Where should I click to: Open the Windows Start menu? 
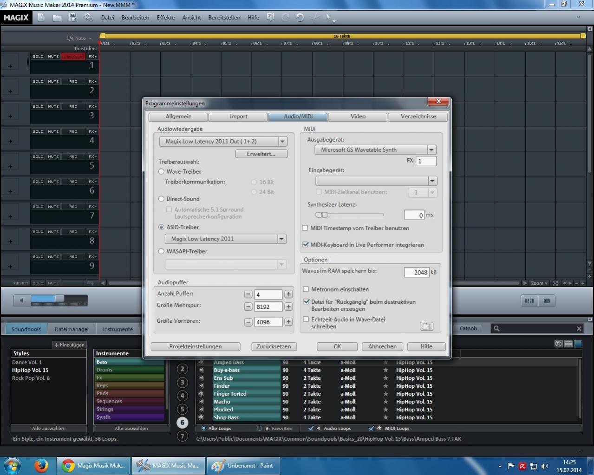tap(13, 465)
